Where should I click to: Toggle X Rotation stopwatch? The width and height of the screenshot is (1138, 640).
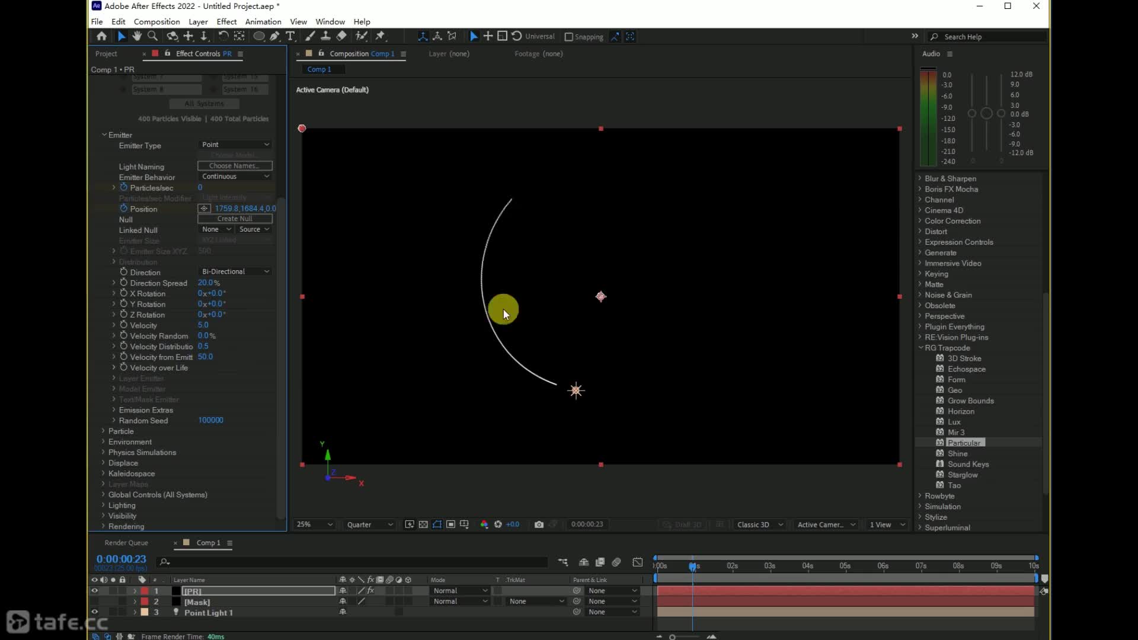(124, 293)
